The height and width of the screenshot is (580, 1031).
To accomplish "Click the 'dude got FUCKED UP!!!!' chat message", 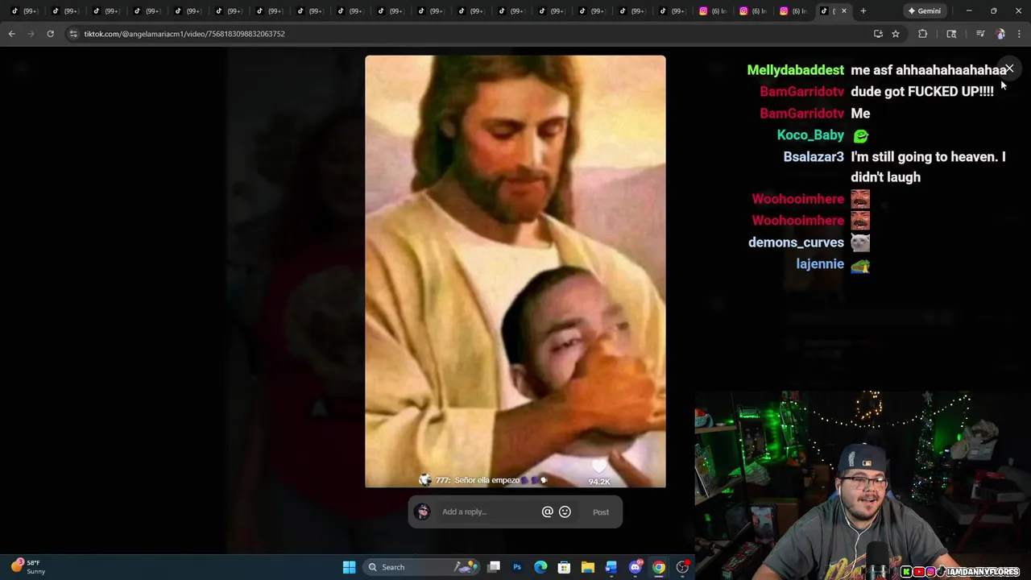I will coord(922,92).
